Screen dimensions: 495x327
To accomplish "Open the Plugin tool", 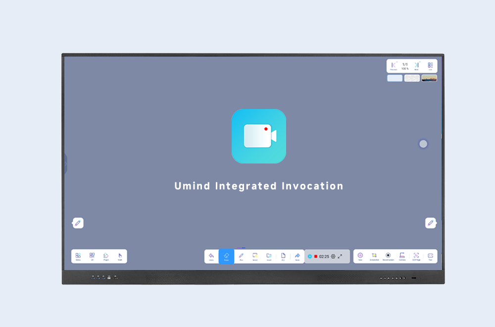I will coord(106,256).
